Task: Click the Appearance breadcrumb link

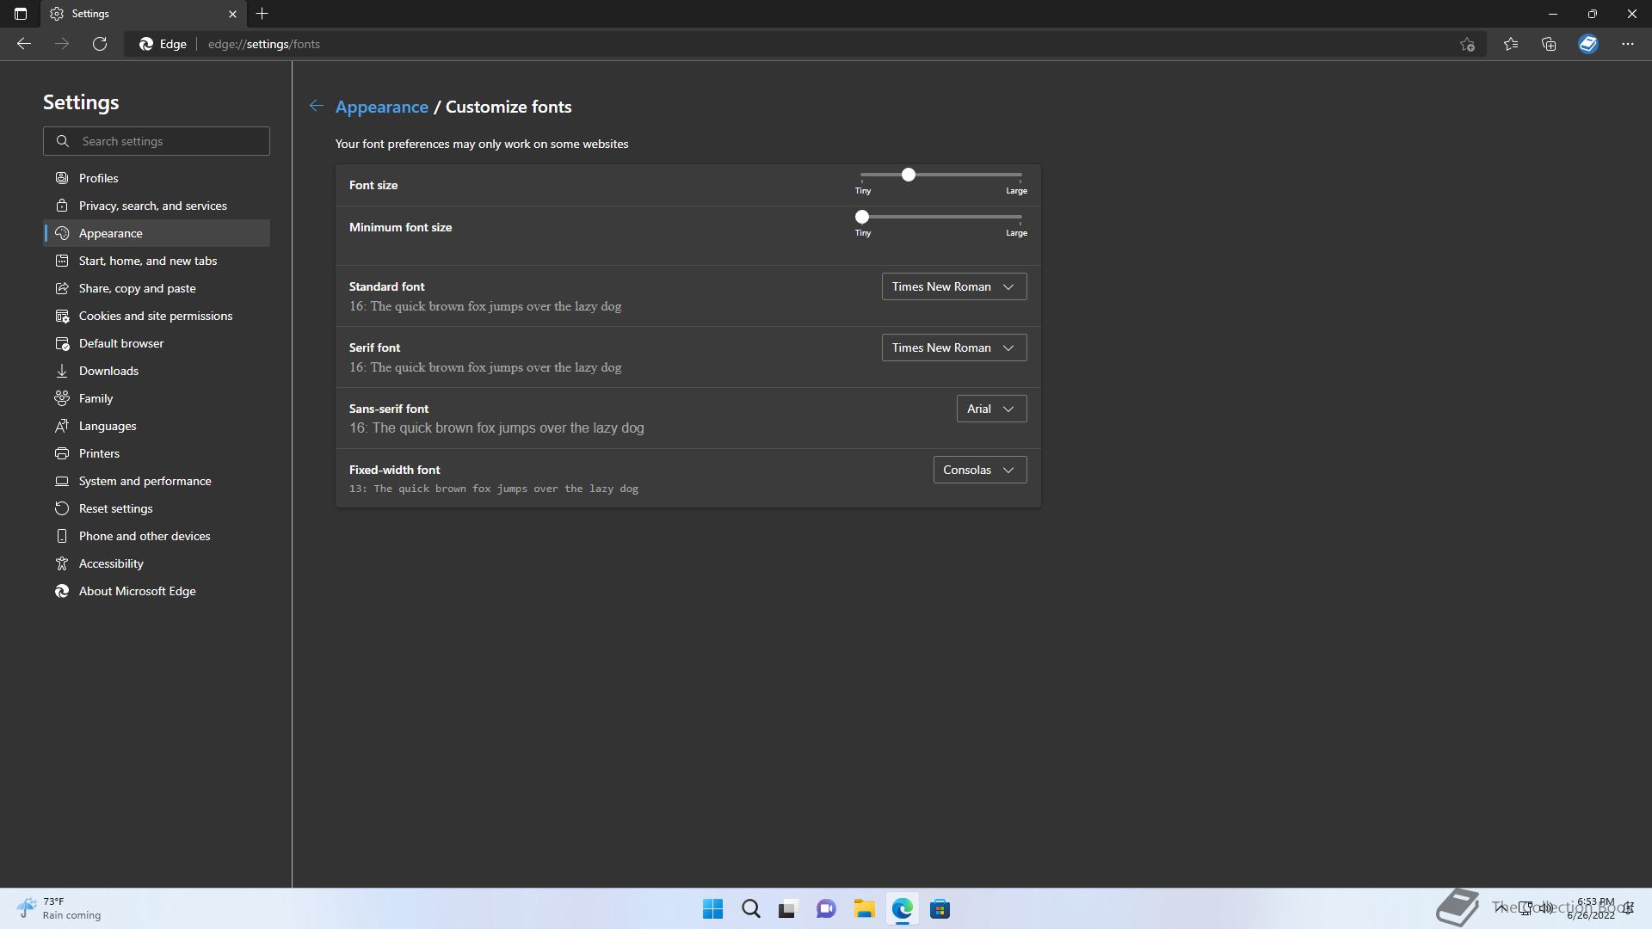Action: point(381,107)
